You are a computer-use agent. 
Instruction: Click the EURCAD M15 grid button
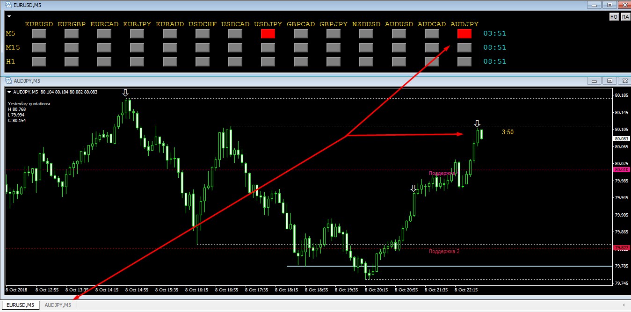tap(104, 48)
